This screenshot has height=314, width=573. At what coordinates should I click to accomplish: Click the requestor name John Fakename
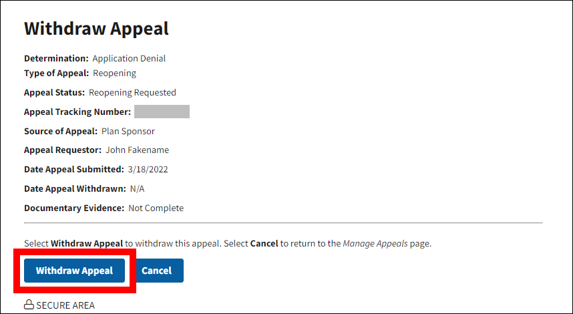[x=138, y=150]
